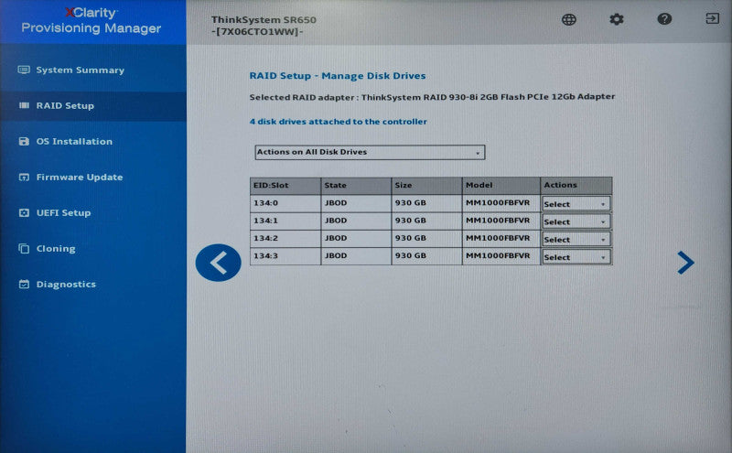Click the State column header

356,186
